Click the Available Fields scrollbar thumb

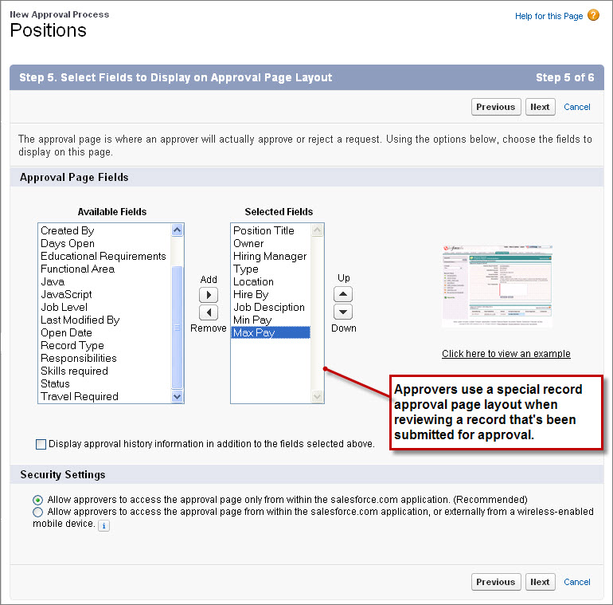177,327
